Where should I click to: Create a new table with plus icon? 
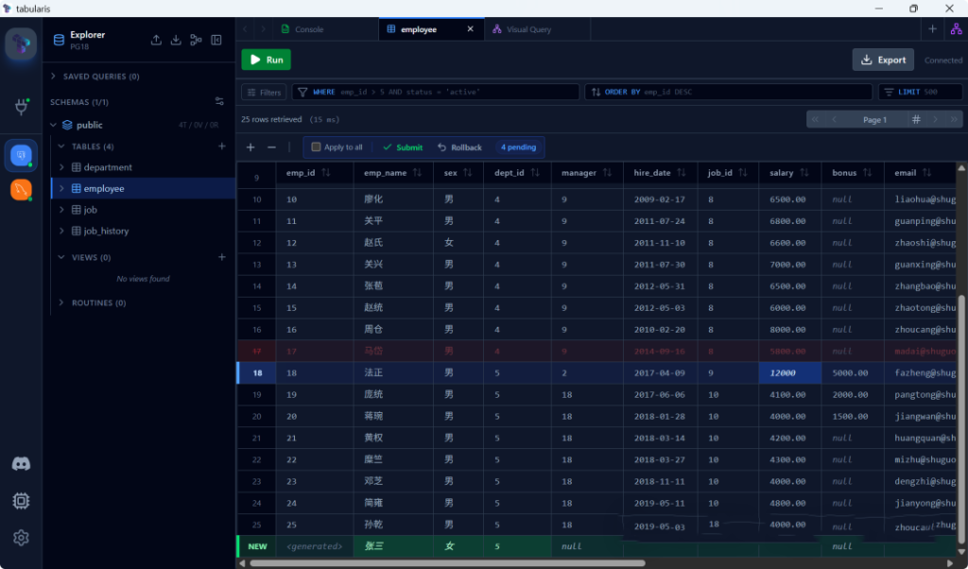222,147
